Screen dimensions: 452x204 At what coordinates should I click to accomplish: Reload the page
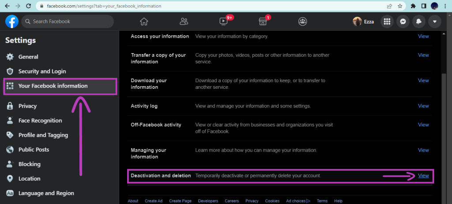(28, 6)
